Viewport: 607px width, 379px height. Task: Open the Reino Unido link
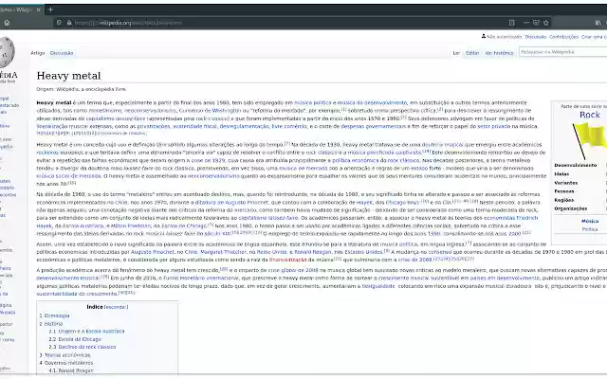coord(272,252)
